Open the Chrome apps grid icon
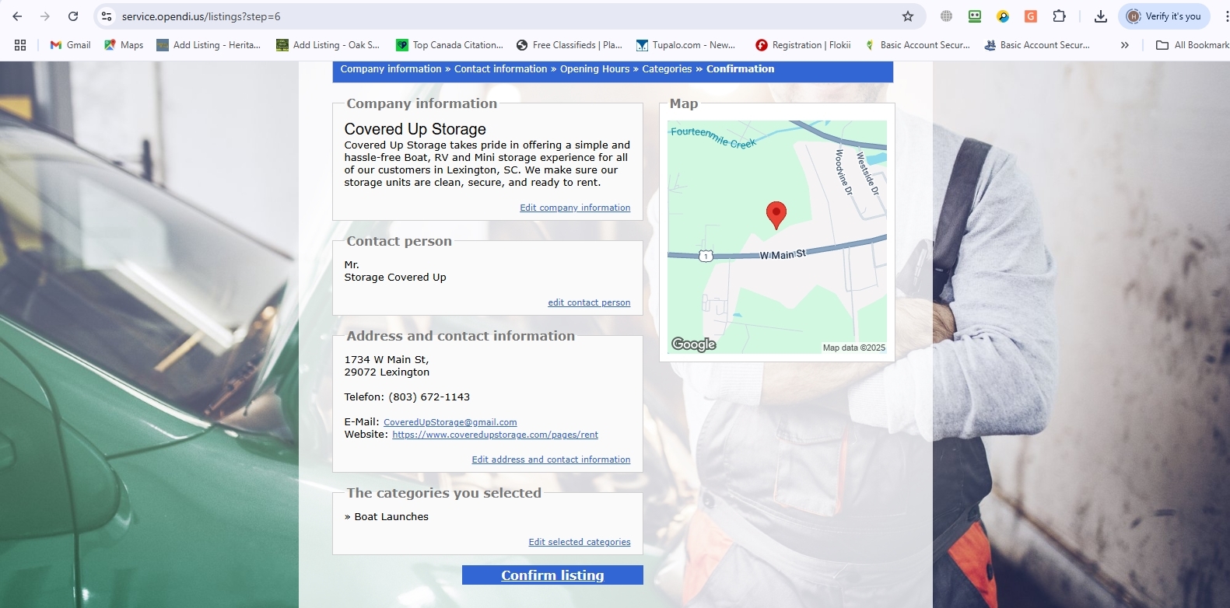The width and height of the screenshot is (1230, 608). (x=20, y=45)
